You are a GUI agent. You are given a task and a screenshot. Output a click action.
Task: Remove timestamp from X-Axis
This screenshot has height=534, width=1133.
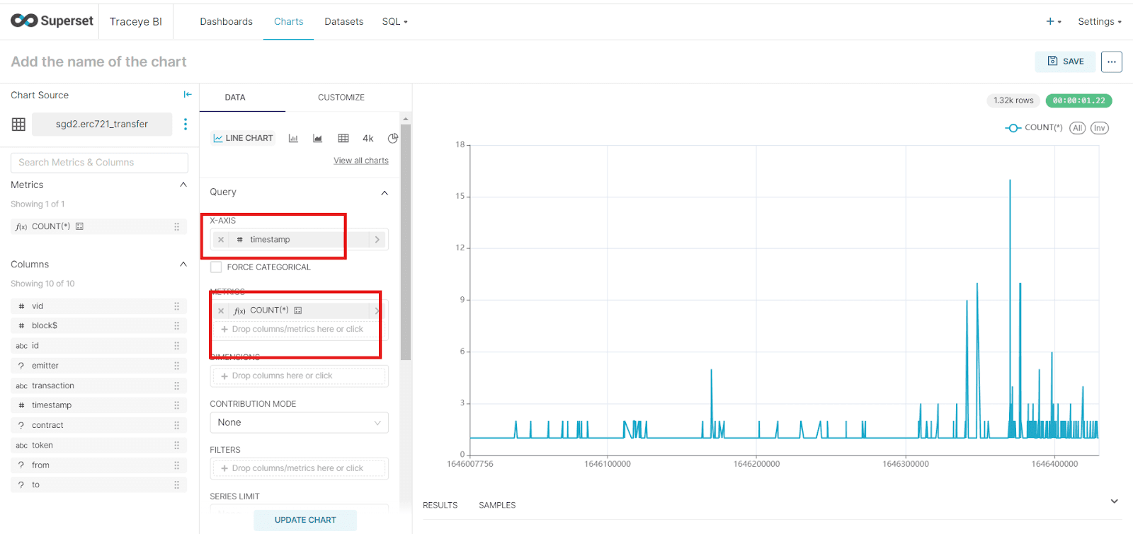pyautogui.click(x=221, y=240)
